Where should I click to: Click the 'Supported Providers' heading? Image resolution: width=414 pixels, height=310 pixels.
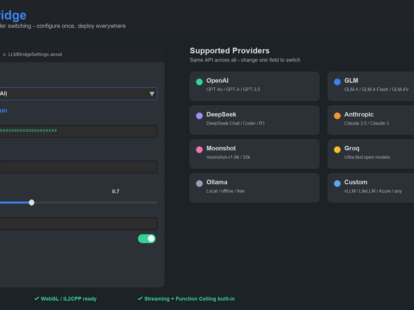[x=229, y=51]
